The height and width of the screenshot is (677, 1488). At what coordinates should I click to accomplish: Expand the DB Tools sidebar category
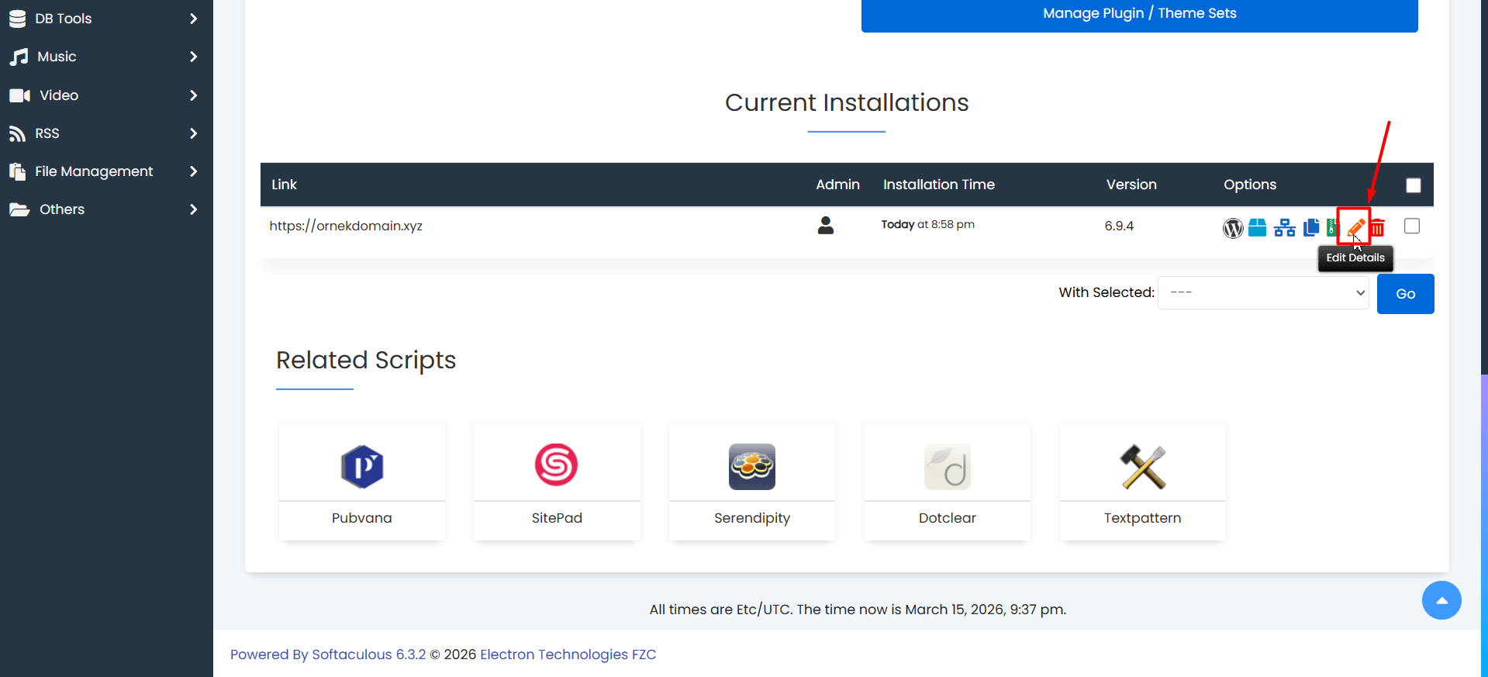click(x=106, y=19)
